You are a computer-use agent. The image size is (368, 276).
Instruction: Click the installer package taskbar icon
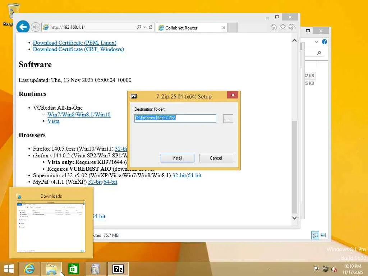click(96, 269)
